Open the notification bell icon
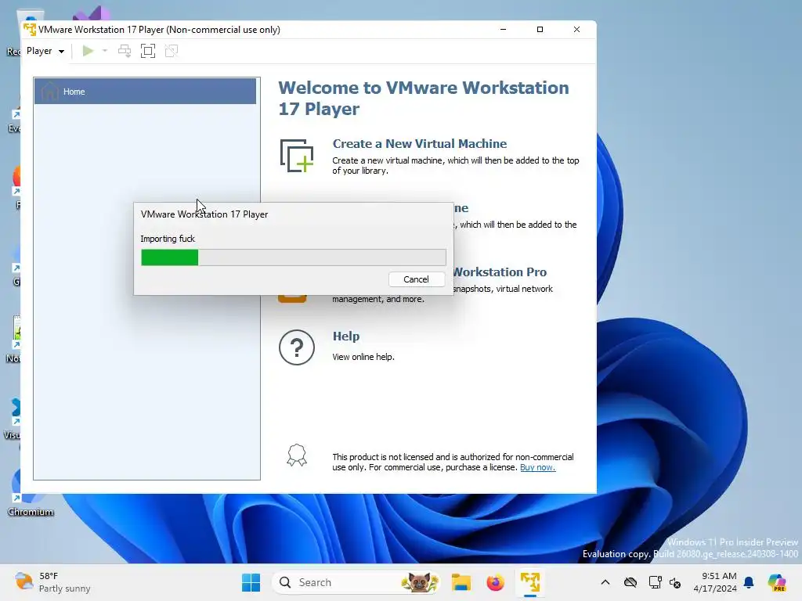This screenshot has width=802, height=601. (749, 582)
